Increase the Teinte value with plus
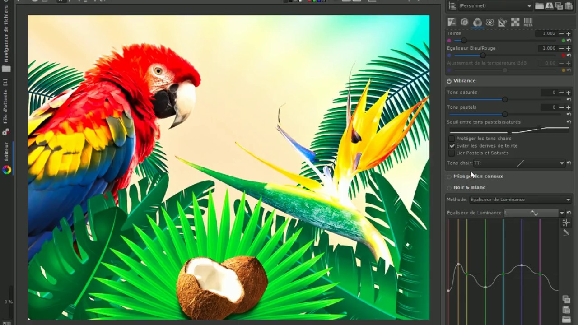The height and width of the screenshot is (325, 578). coord(569,33)
